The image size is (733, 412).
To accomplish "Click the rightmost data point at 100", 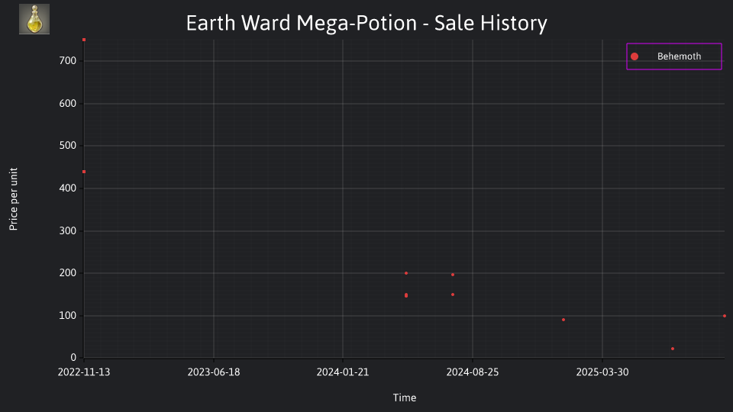I will click(725, 316).
